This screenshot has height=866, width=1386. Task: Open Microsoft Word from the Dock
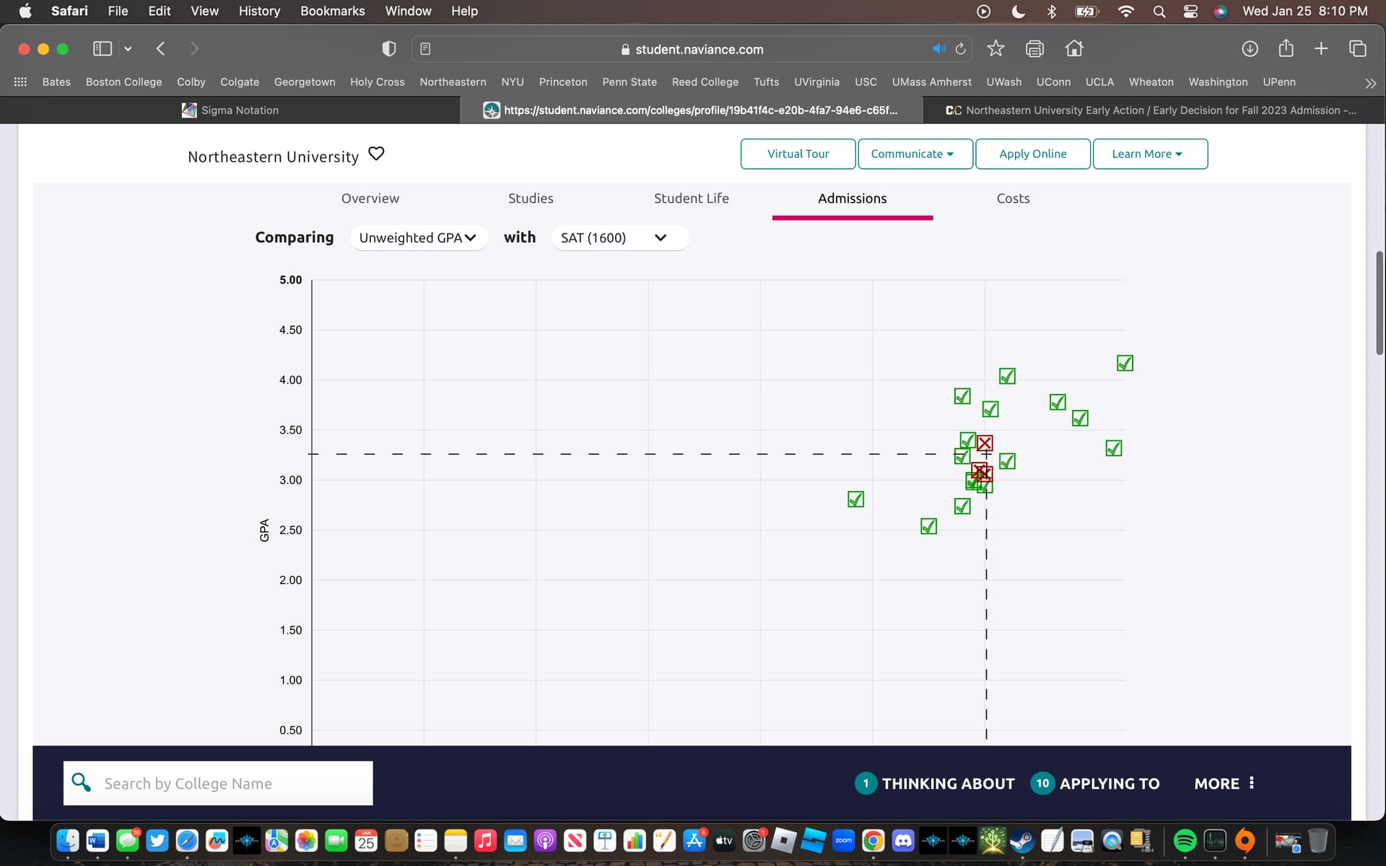[x=97, y=841]
